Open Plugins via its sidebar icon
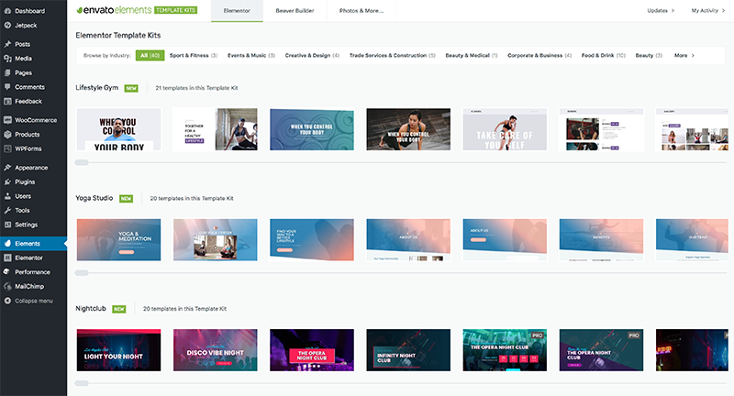 [x=7, y=181]
